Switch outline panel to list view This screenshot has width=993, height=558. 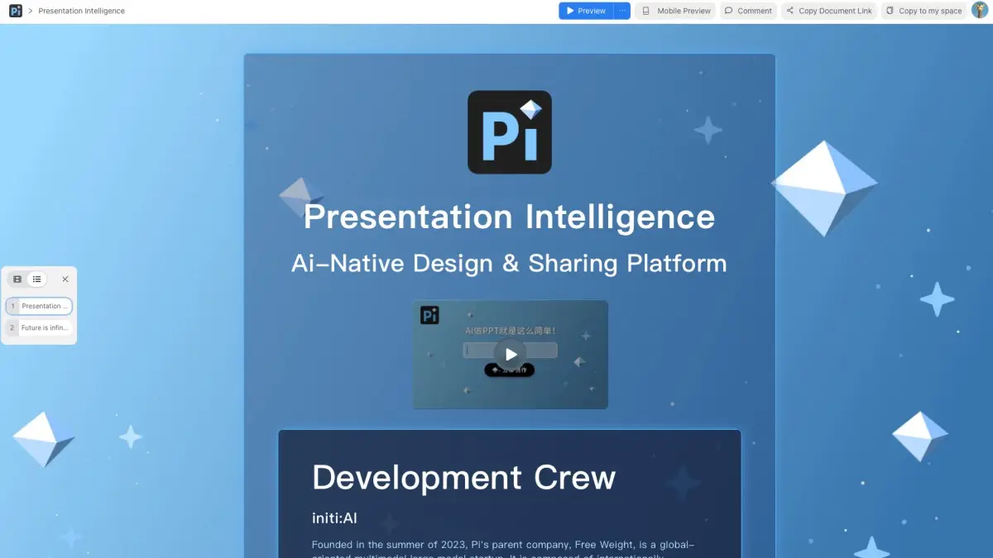coord(37,279)
